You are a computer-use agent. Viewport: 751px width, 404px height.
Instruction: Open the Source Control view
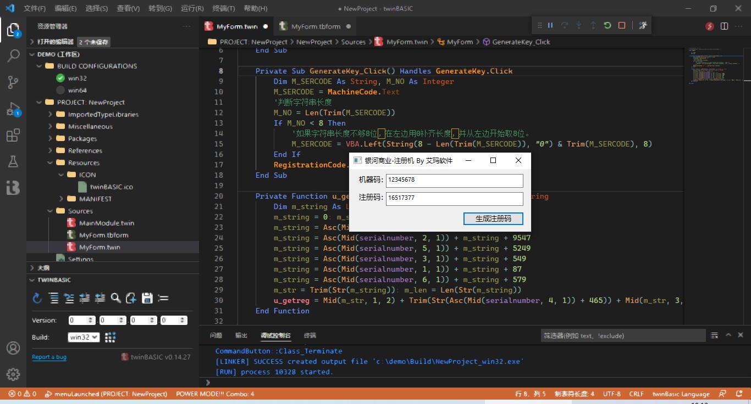coord(13,82)
